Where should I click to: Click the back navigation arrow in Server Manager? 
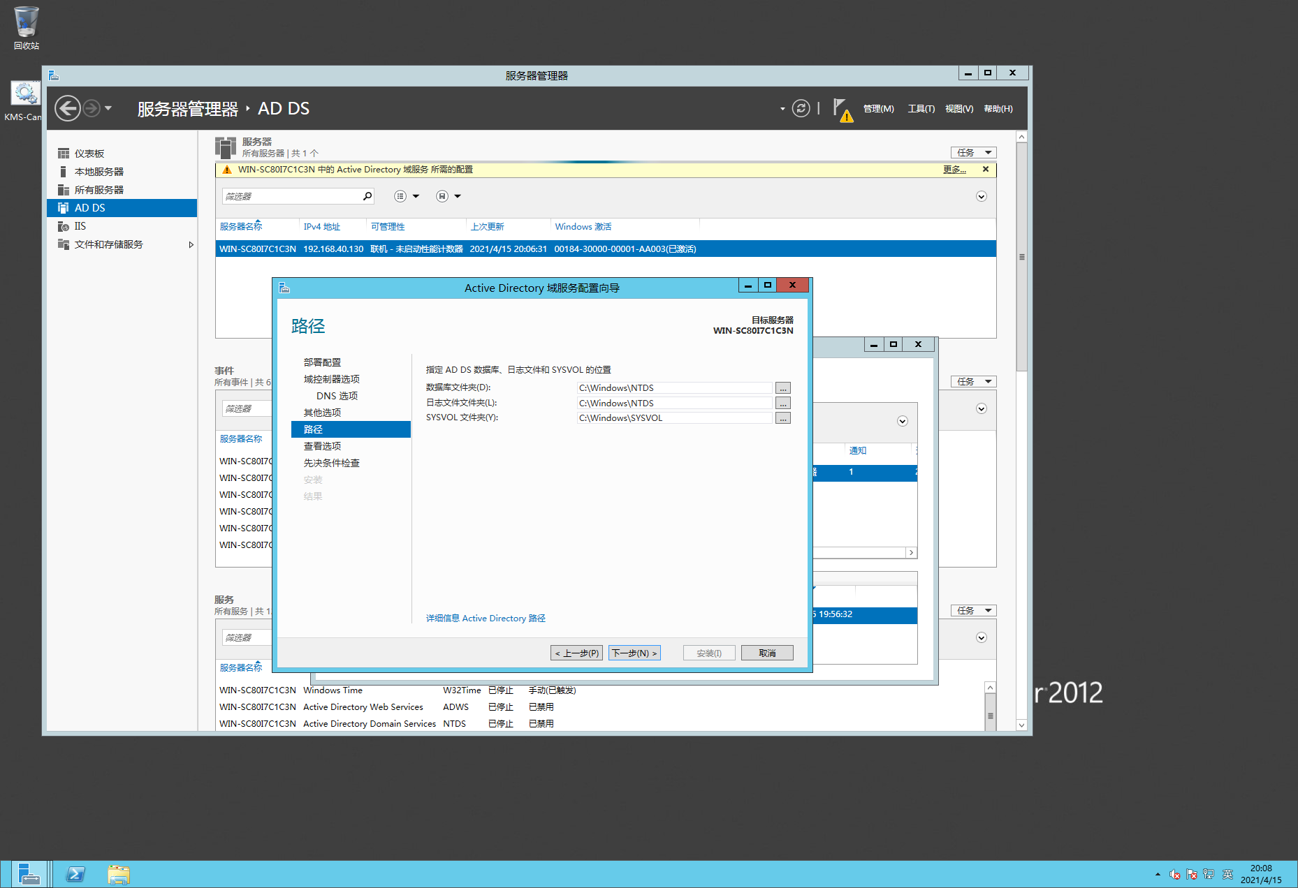(68, 108)
